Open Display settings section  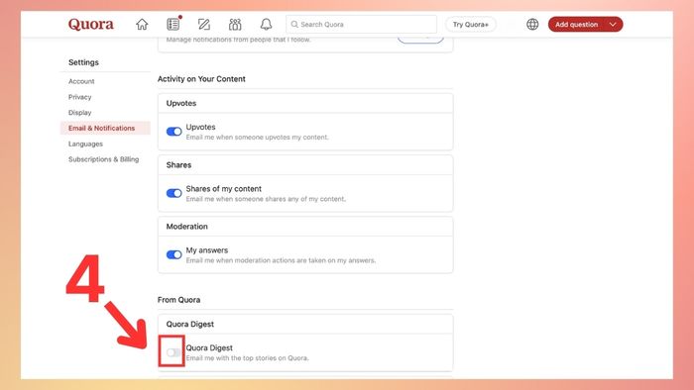click(x=79, y=113)
